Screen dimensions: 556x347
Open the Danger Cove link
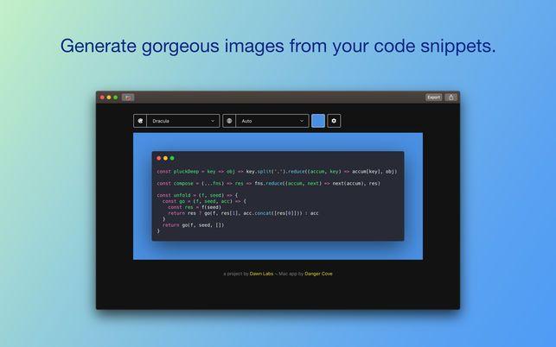tap(318, 274)
